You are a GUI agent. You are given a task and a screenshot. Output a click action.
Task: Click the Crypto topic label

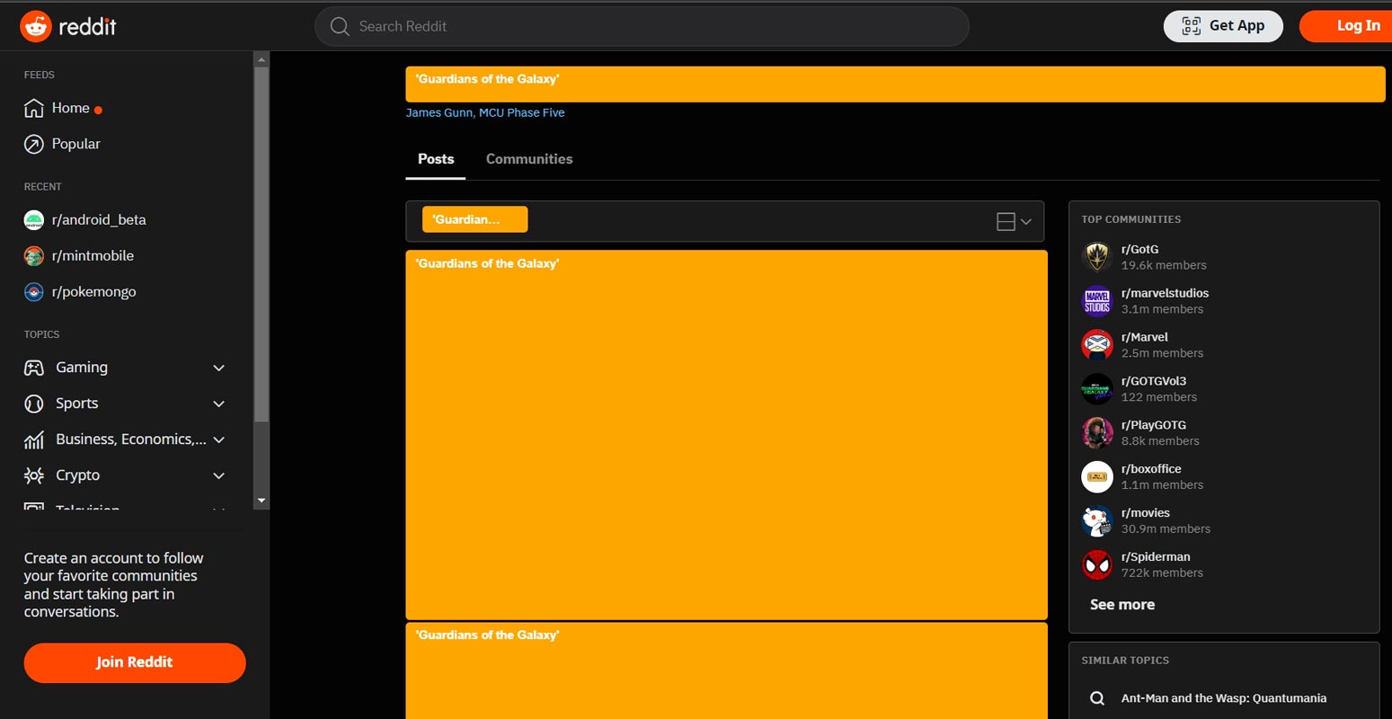(x=78, y=475)
